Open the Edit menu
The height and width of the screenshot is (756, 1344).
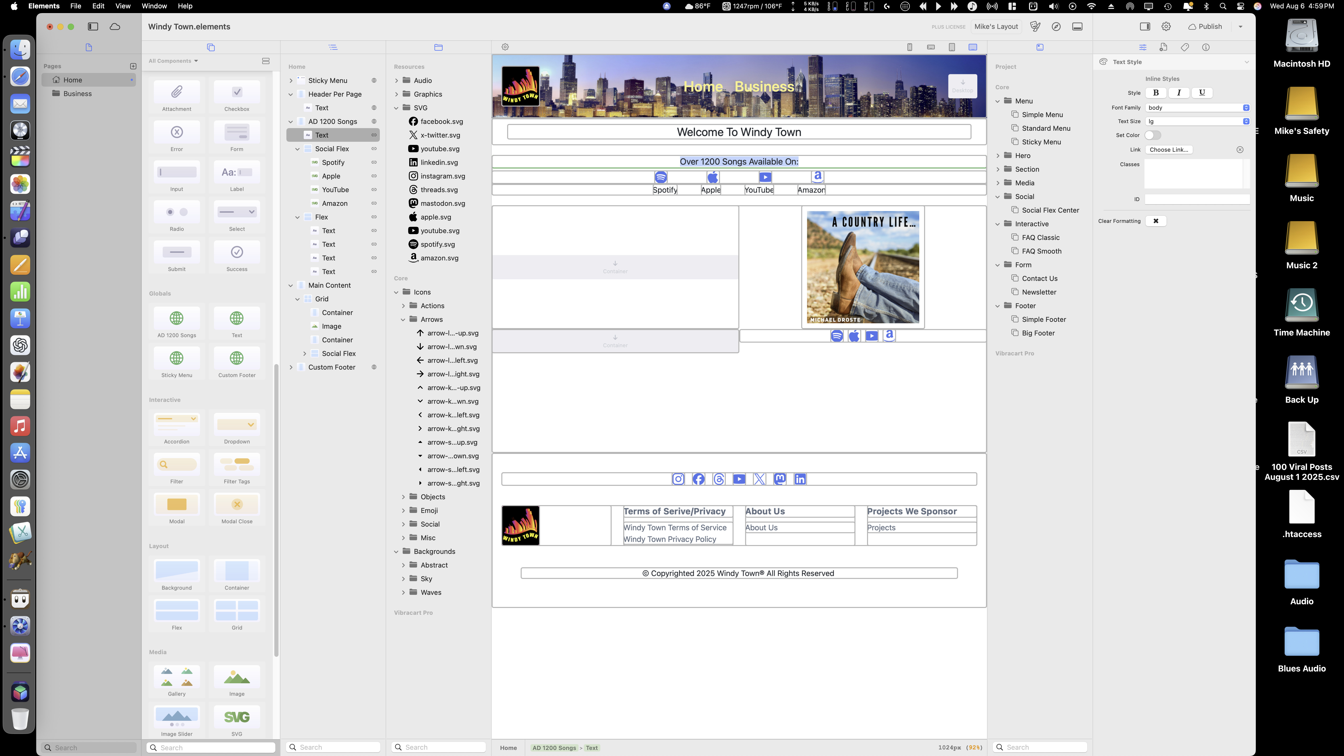point(98,6)
